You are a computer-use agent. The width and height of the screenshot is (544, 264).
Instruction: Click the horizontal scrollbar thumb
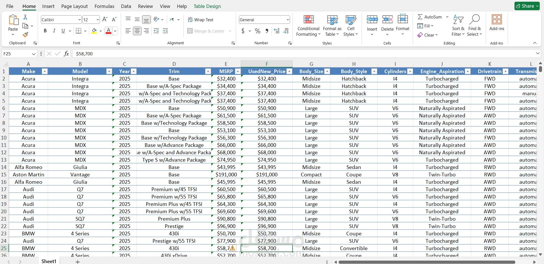(x=427, y=262)
